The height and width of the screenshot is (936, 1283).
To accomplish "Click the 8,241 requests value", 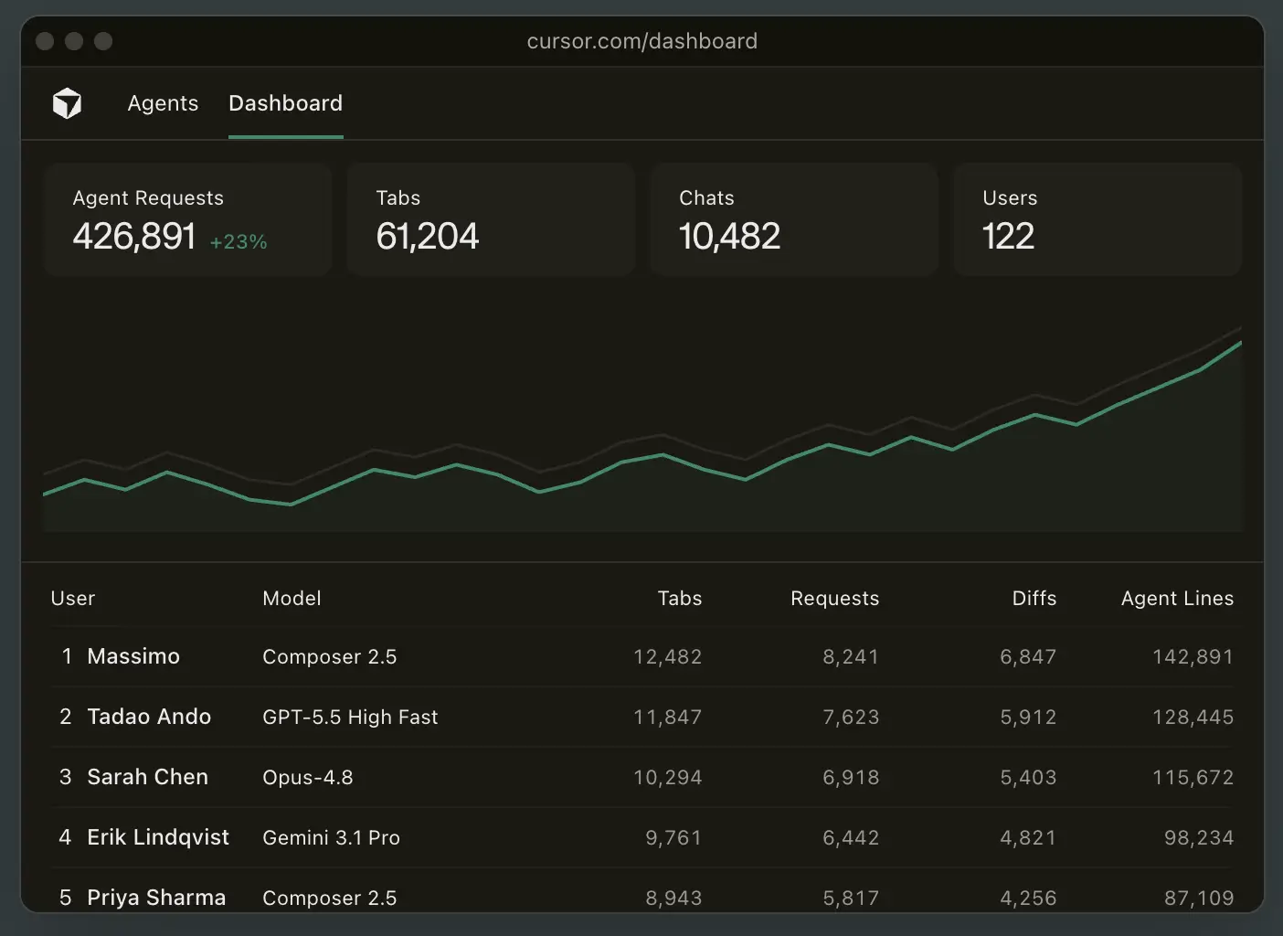I will coord(851,657).
